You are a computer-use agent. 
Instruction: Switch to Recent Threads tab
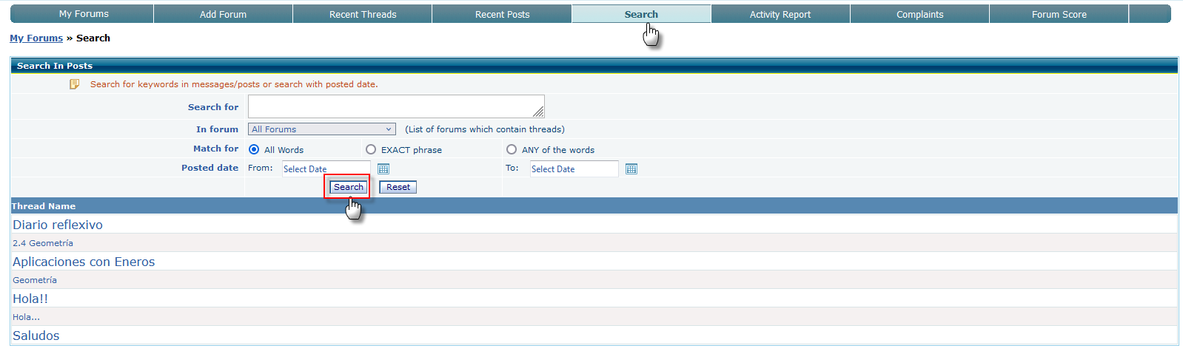pyautogui.click(x=363, y=14)
